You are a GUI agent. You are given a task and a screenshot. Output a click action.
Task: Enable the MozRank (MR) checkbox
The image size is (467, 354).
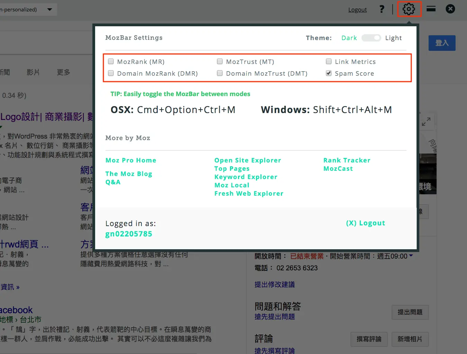click(x=111, y=62)
